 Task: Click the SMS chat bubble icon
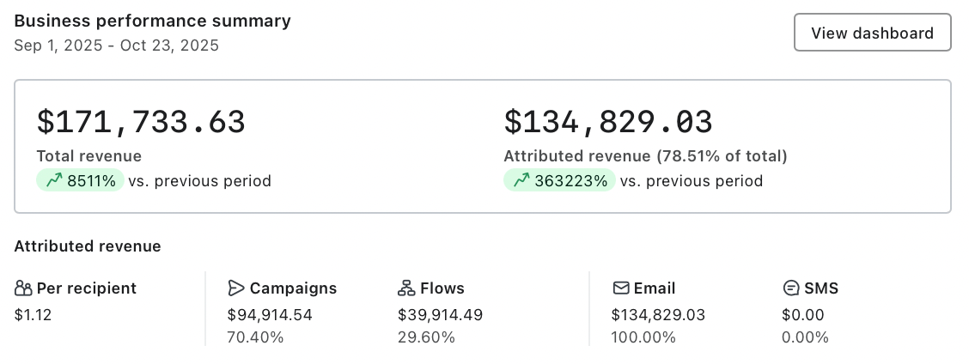click(790, 288)
